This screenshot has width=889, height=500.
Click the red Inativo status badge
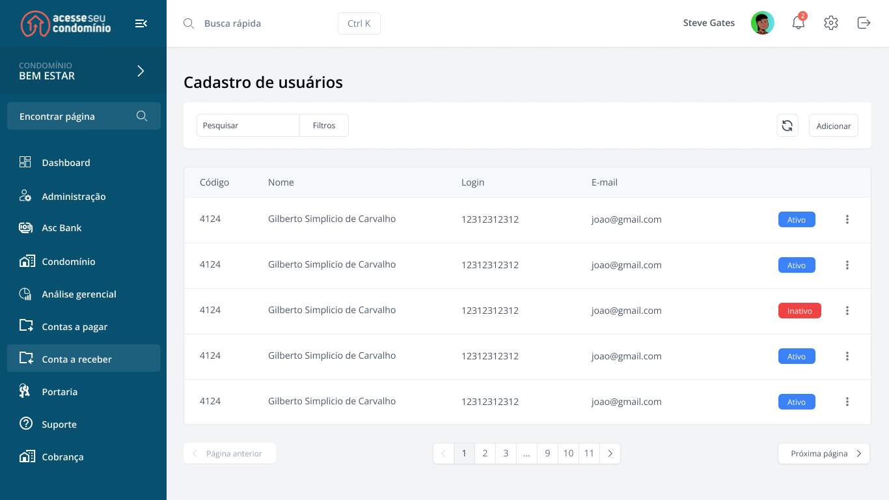(x=800, y=311)
